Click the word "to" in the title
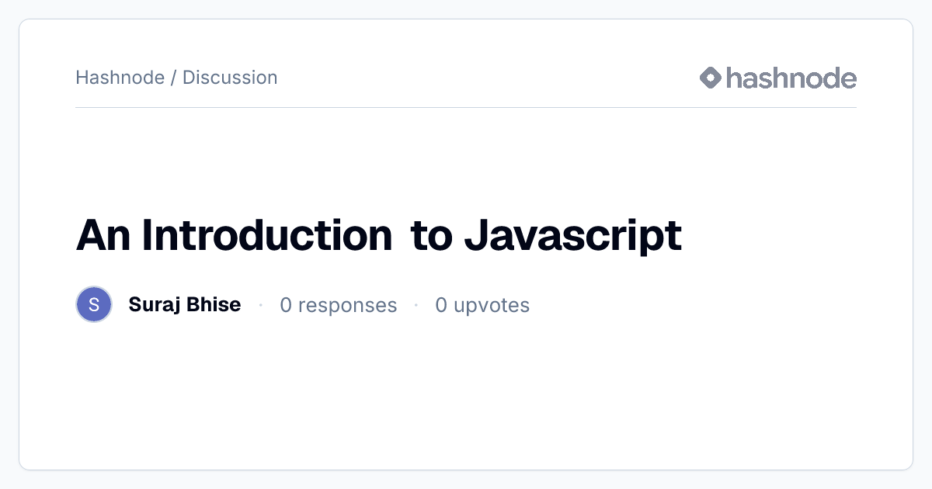Screen dimensions: 932x489 click(431, 235)
